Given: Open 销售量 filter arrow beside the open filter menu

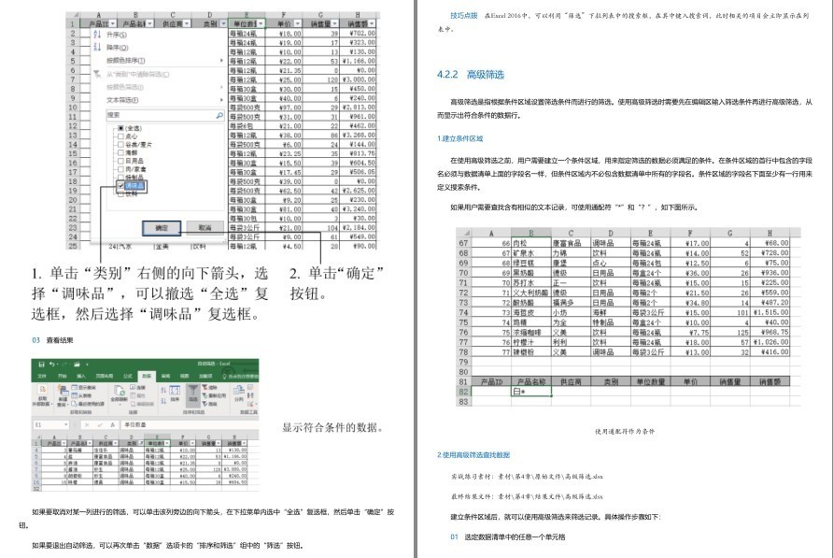Looking at the screenshot, I should [x=334, y=24].
